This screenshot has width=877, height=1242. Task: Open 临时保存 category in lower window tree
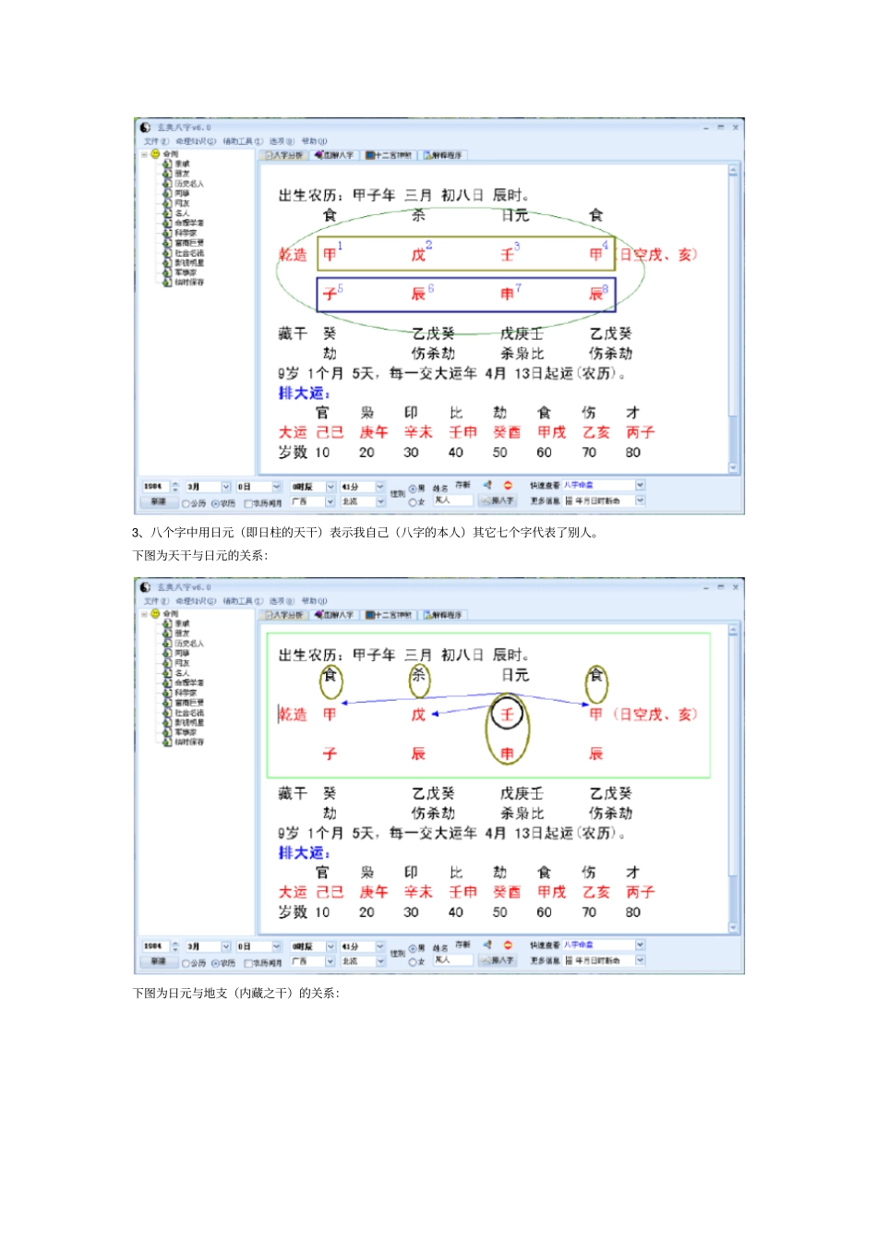tap(189, 742)
